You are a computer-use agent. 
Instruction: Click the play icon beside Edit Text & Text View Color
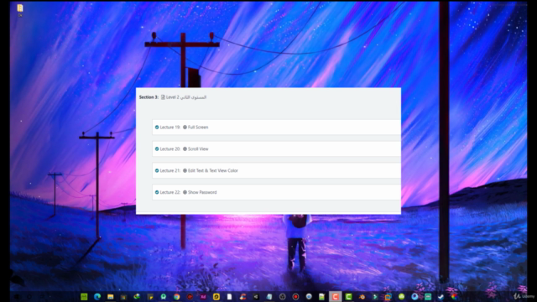(185, 170)
